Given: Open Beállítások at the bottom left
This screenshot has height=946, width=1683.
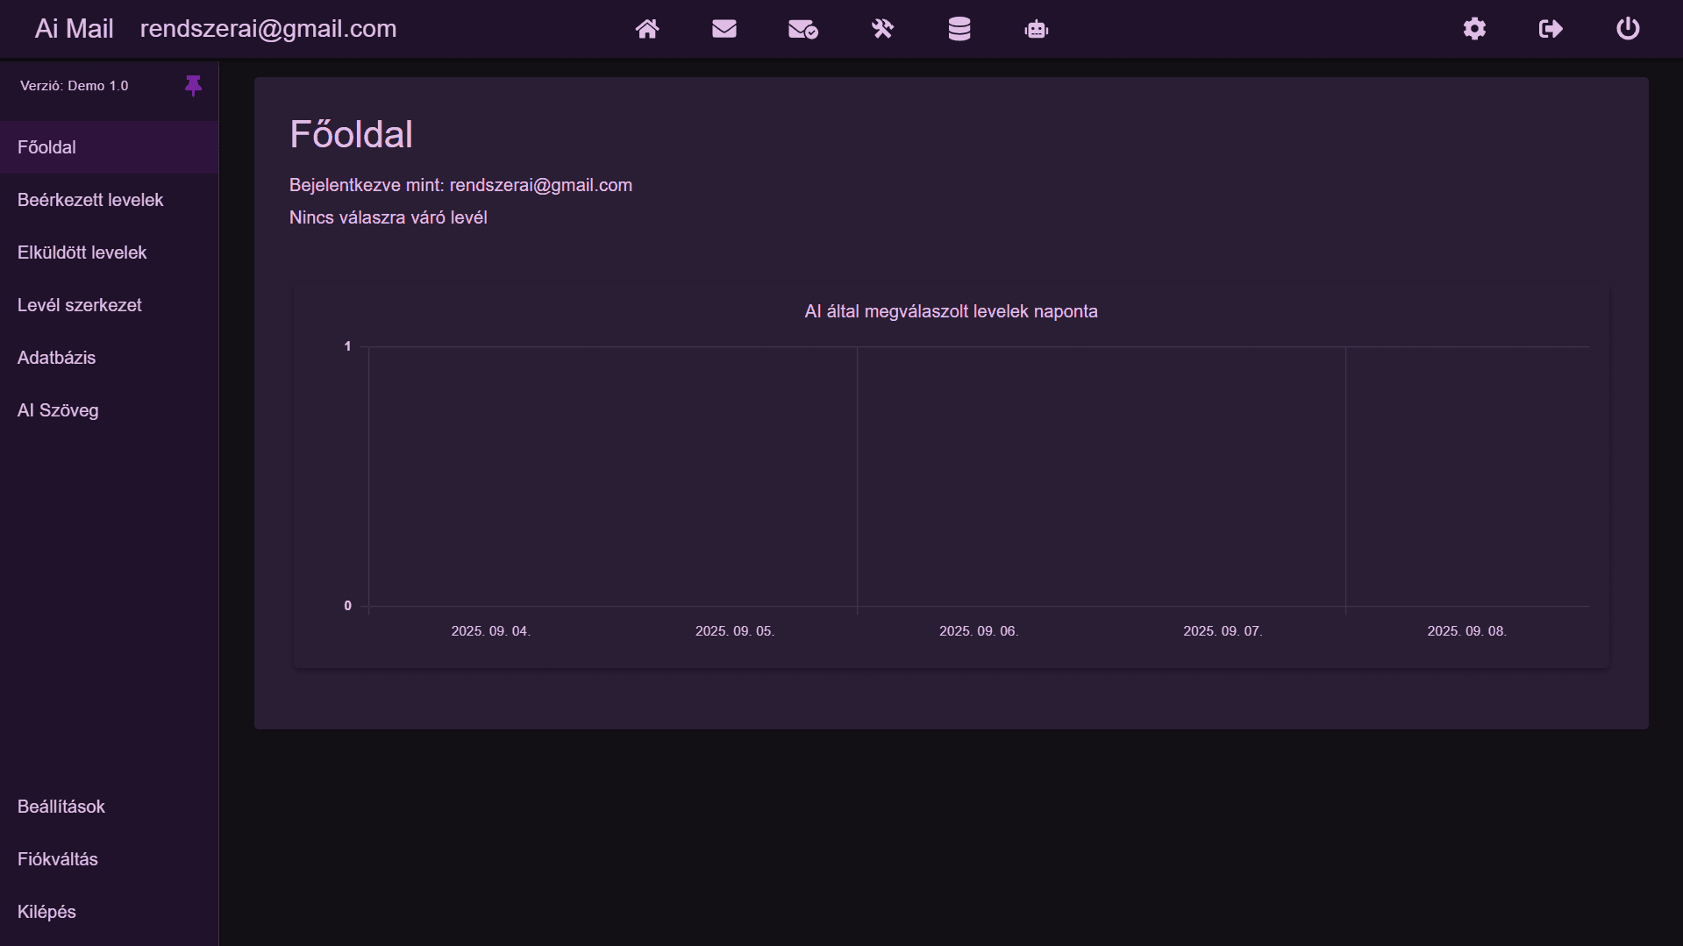Looking at the screenshot, I should click(x=61, y=806).
